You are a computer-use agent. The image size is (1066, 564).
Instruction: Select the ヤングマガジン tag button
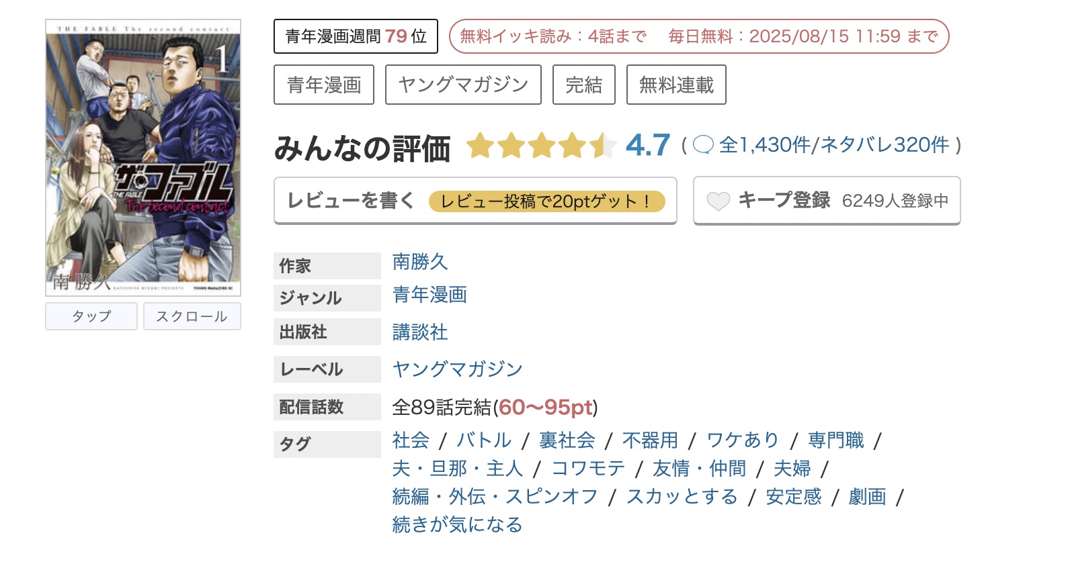coord(463,85)
